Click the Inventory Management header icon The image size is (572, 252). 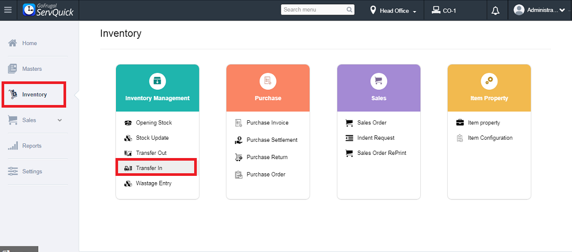(x=157, y=80)
